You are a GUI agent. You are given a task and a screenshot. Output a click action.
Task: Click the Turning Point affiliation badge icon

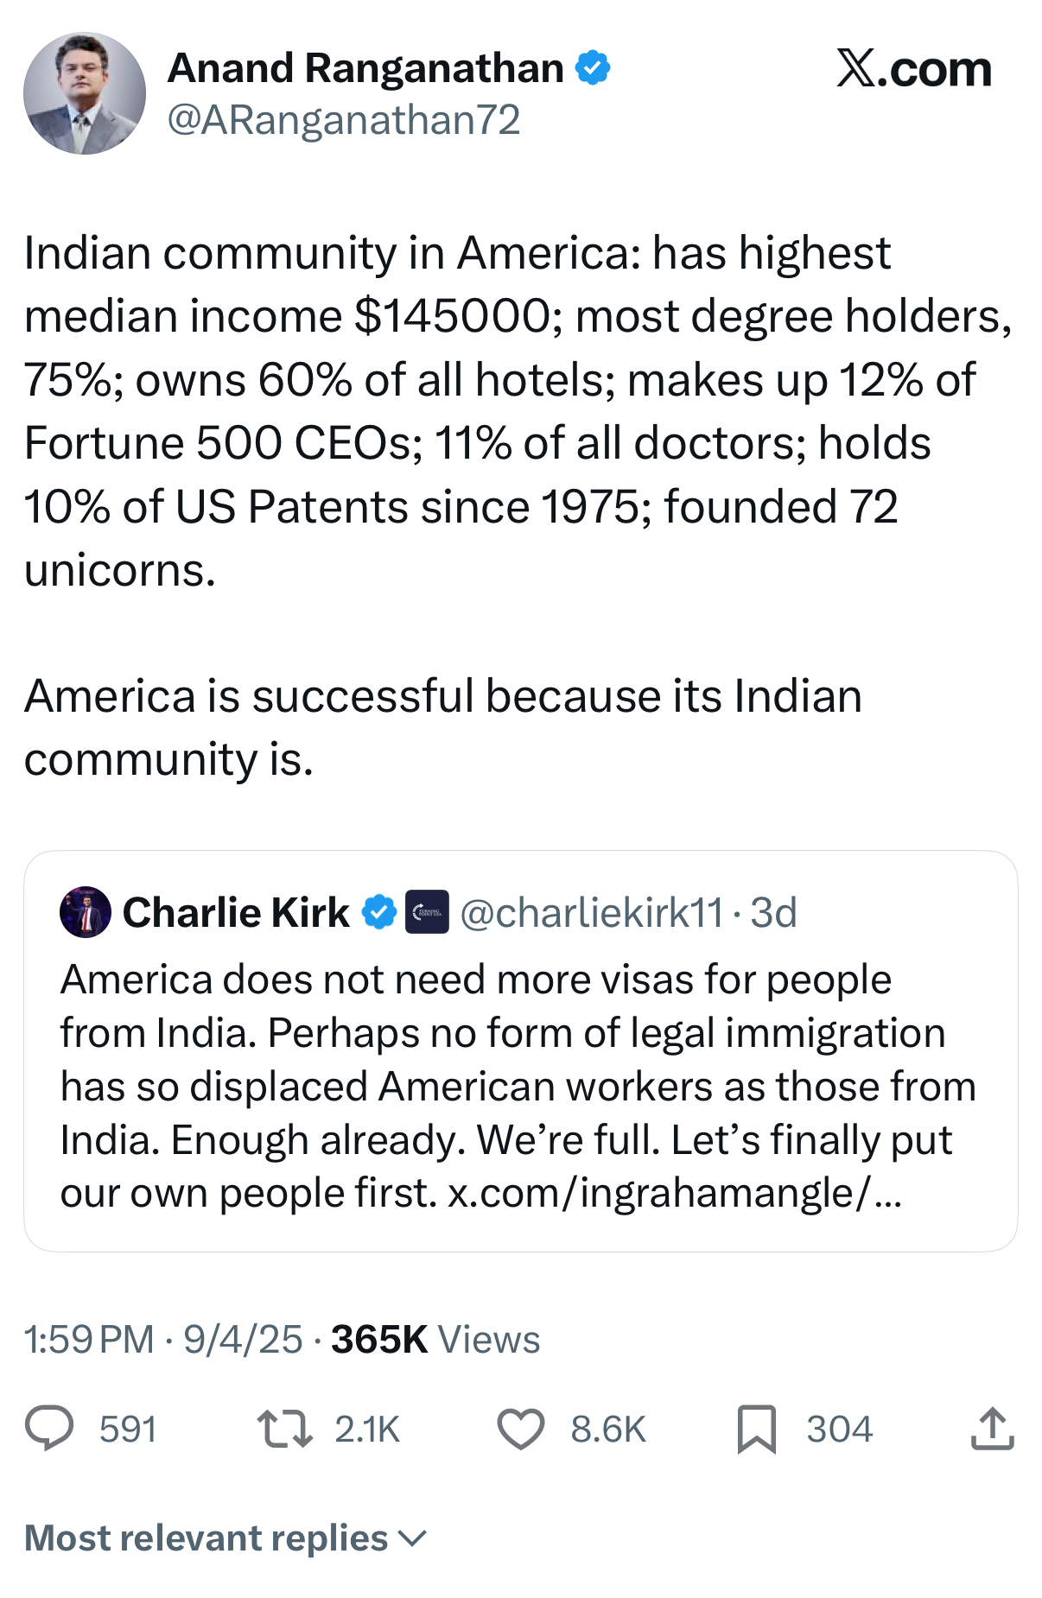pyautogui.click(x=427, y=912)
